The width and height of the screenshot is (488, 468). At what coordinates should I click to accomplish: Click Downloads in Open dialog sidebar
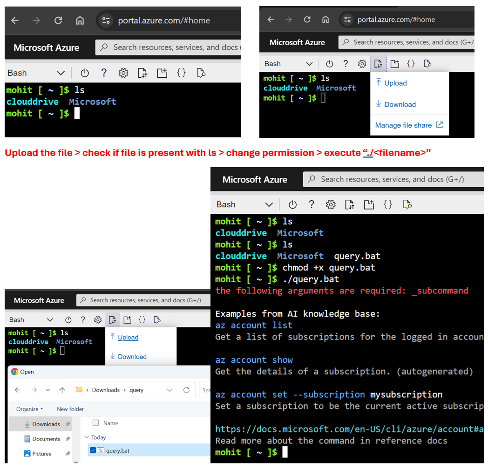pos(46,424)
